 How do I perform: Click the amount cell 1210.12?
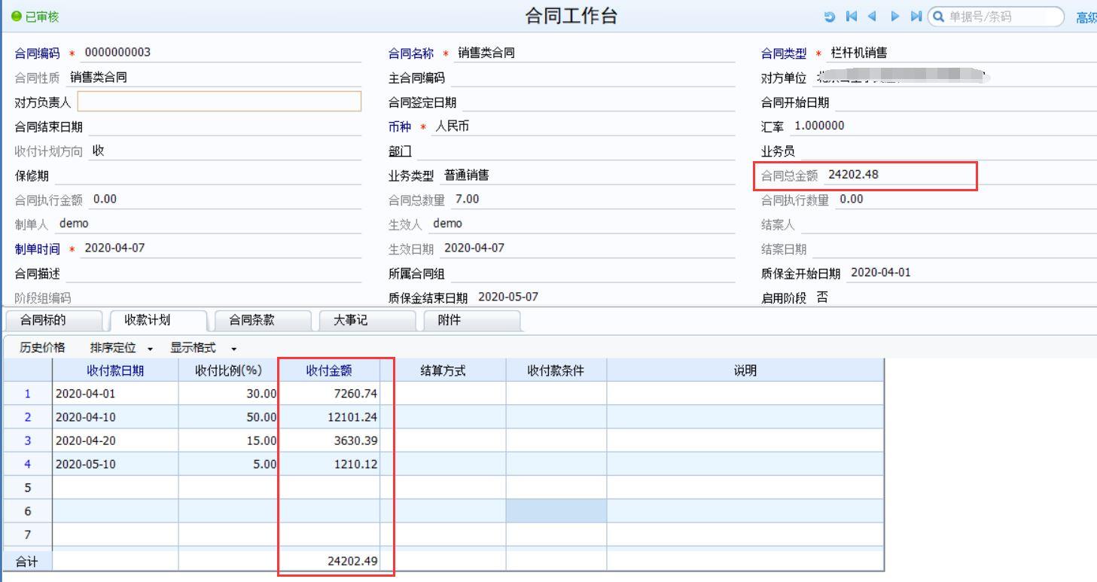(329, 464)
